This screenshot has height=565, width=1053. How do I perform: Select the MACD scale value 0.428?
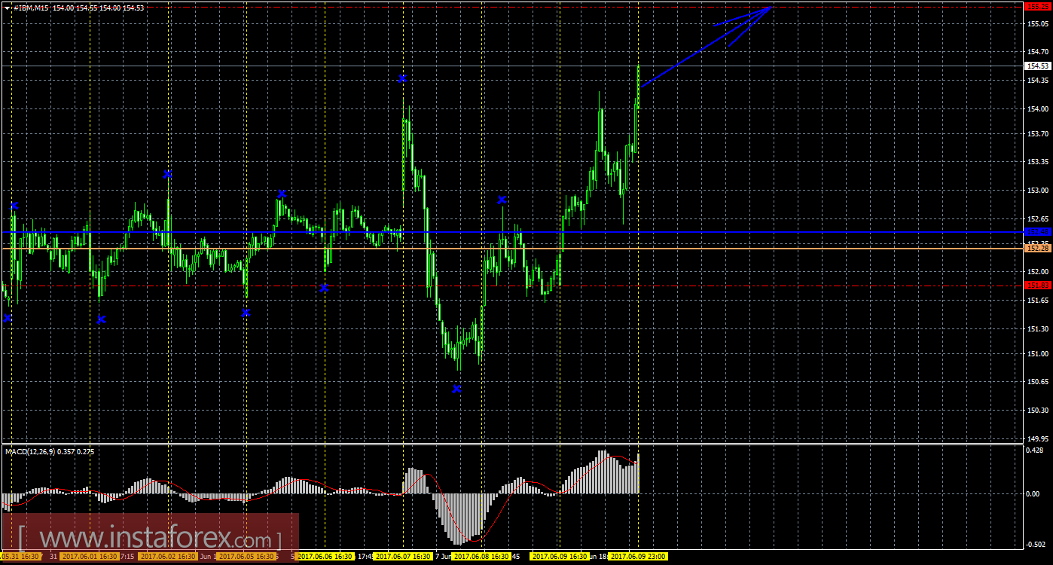(x=1036, y=450)
